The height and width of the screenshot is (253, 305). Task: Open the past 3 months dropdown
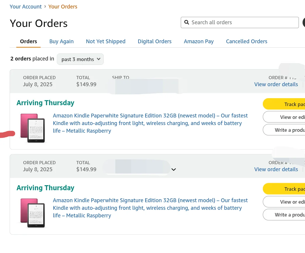[80, 59]
